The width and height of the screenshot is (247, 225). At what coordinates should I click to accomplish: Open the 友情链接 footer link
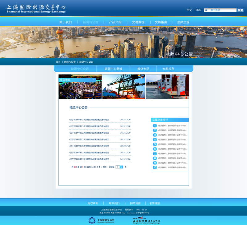coord(155,203)
